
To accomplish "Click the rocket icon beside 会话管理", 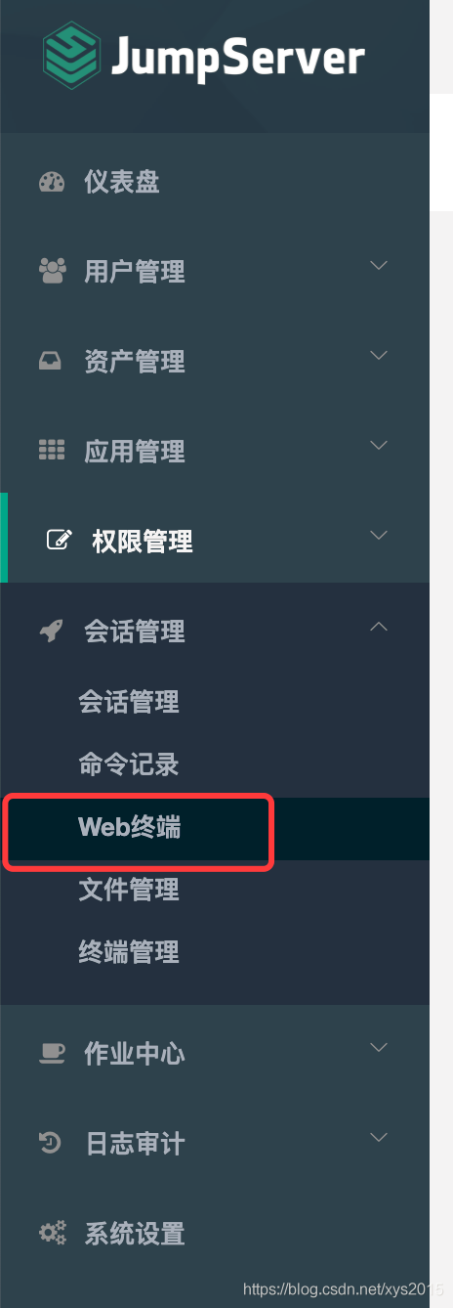I will 51,632.
